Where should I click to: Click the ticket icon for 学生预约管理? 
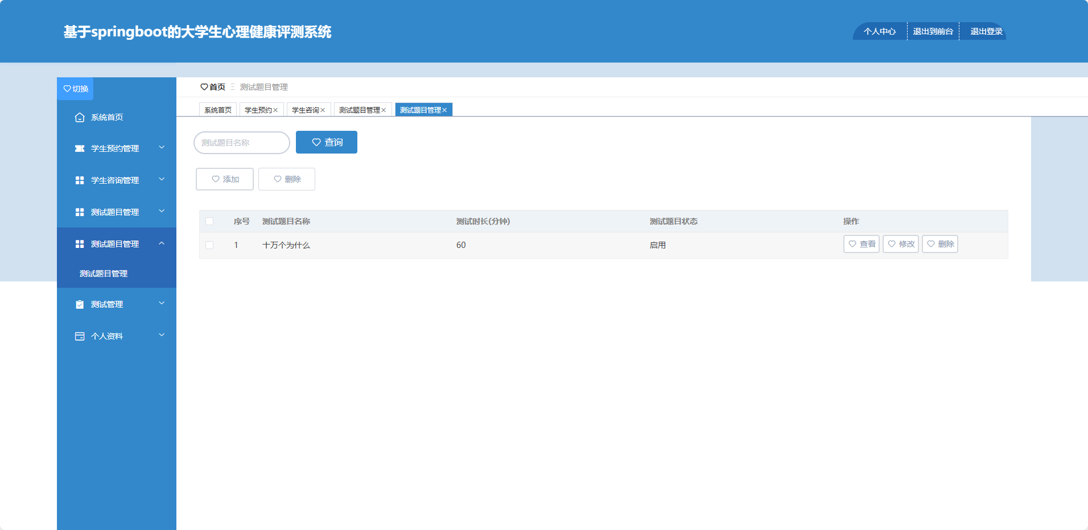click(x=80, y=148)
